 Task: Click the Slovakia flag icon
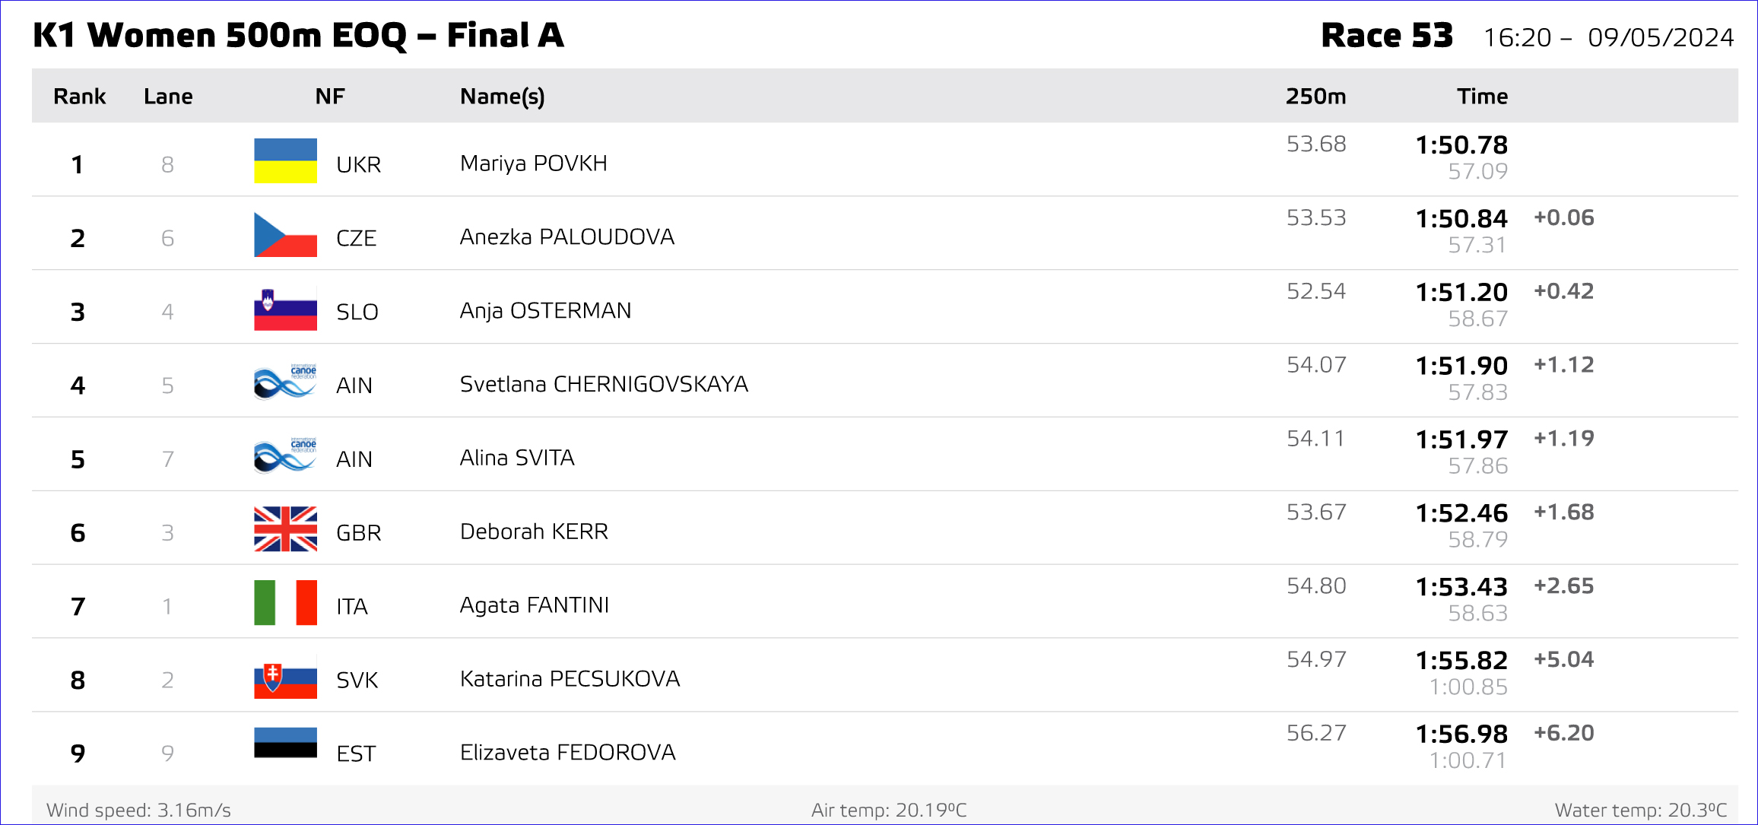coord(285,679)
